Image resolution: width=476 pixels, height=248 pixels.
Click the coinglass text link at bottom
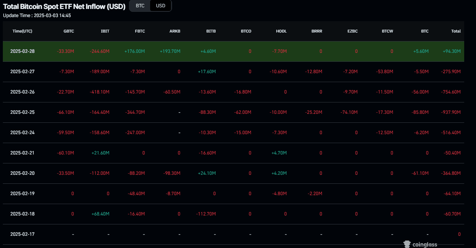coord(424,244)
